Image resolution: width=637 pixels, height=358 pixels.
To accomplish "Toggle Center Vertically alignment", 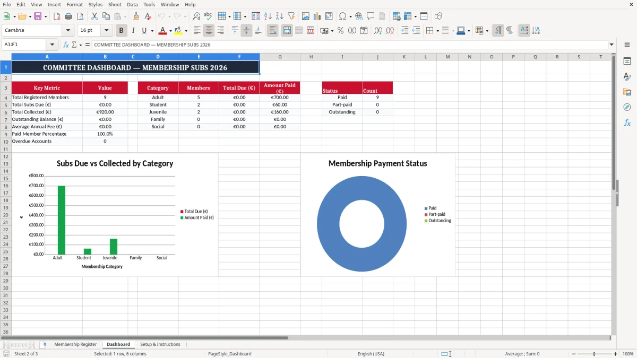I will point(246,31).
